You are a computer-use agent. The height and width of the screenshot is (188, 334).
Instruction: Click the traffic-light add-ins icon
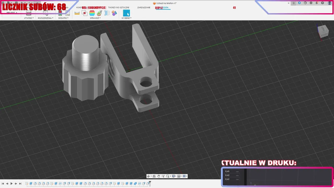[60, 13]
